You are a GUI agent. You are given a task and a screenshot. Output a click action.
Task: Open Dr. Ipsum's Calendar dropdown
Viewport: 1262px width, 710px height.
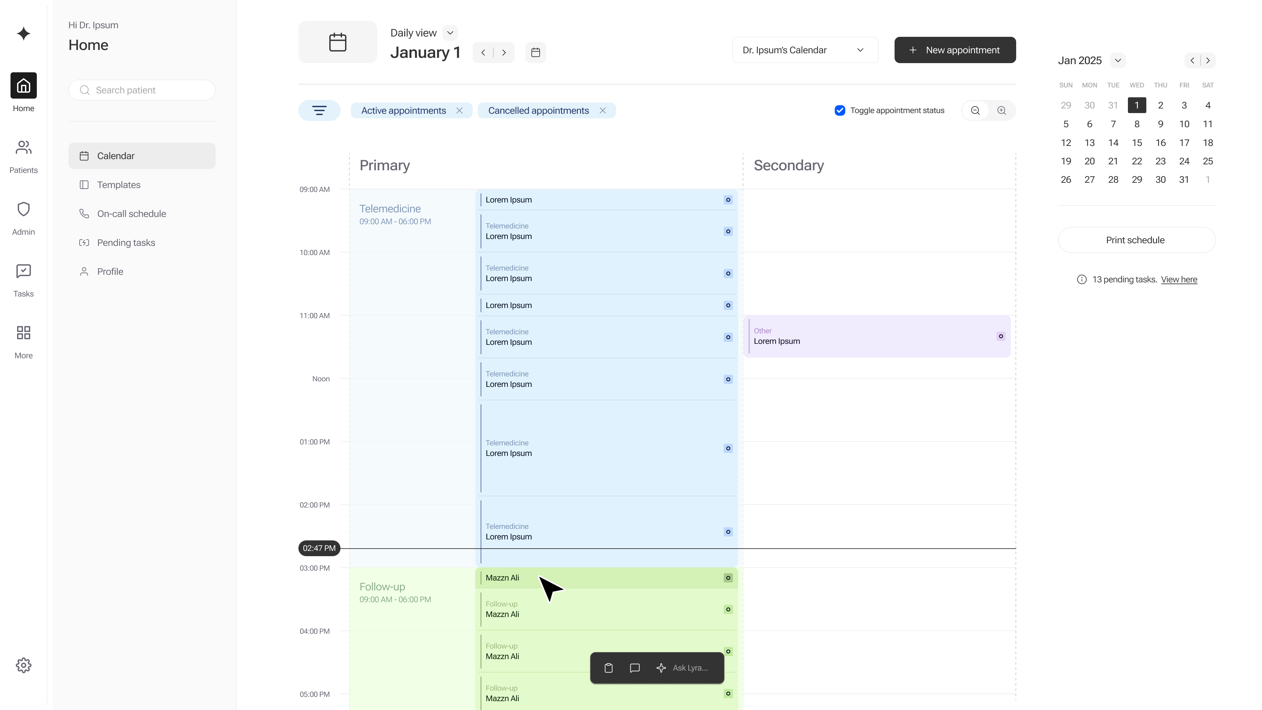pyautogui.click(x=805, y=50)
